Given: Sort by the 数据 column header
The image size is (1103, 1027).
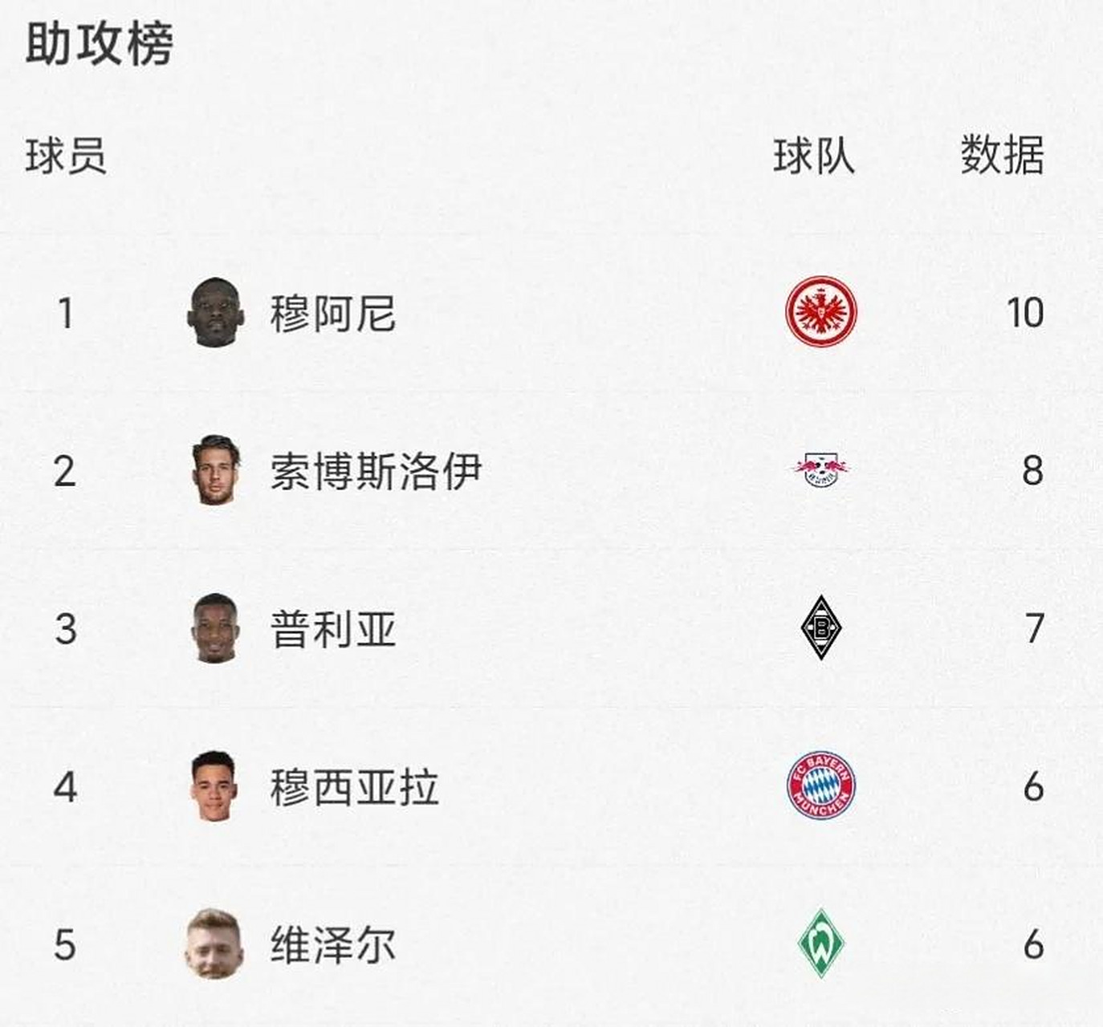Looking at the screenshot, I should 1002,156.
